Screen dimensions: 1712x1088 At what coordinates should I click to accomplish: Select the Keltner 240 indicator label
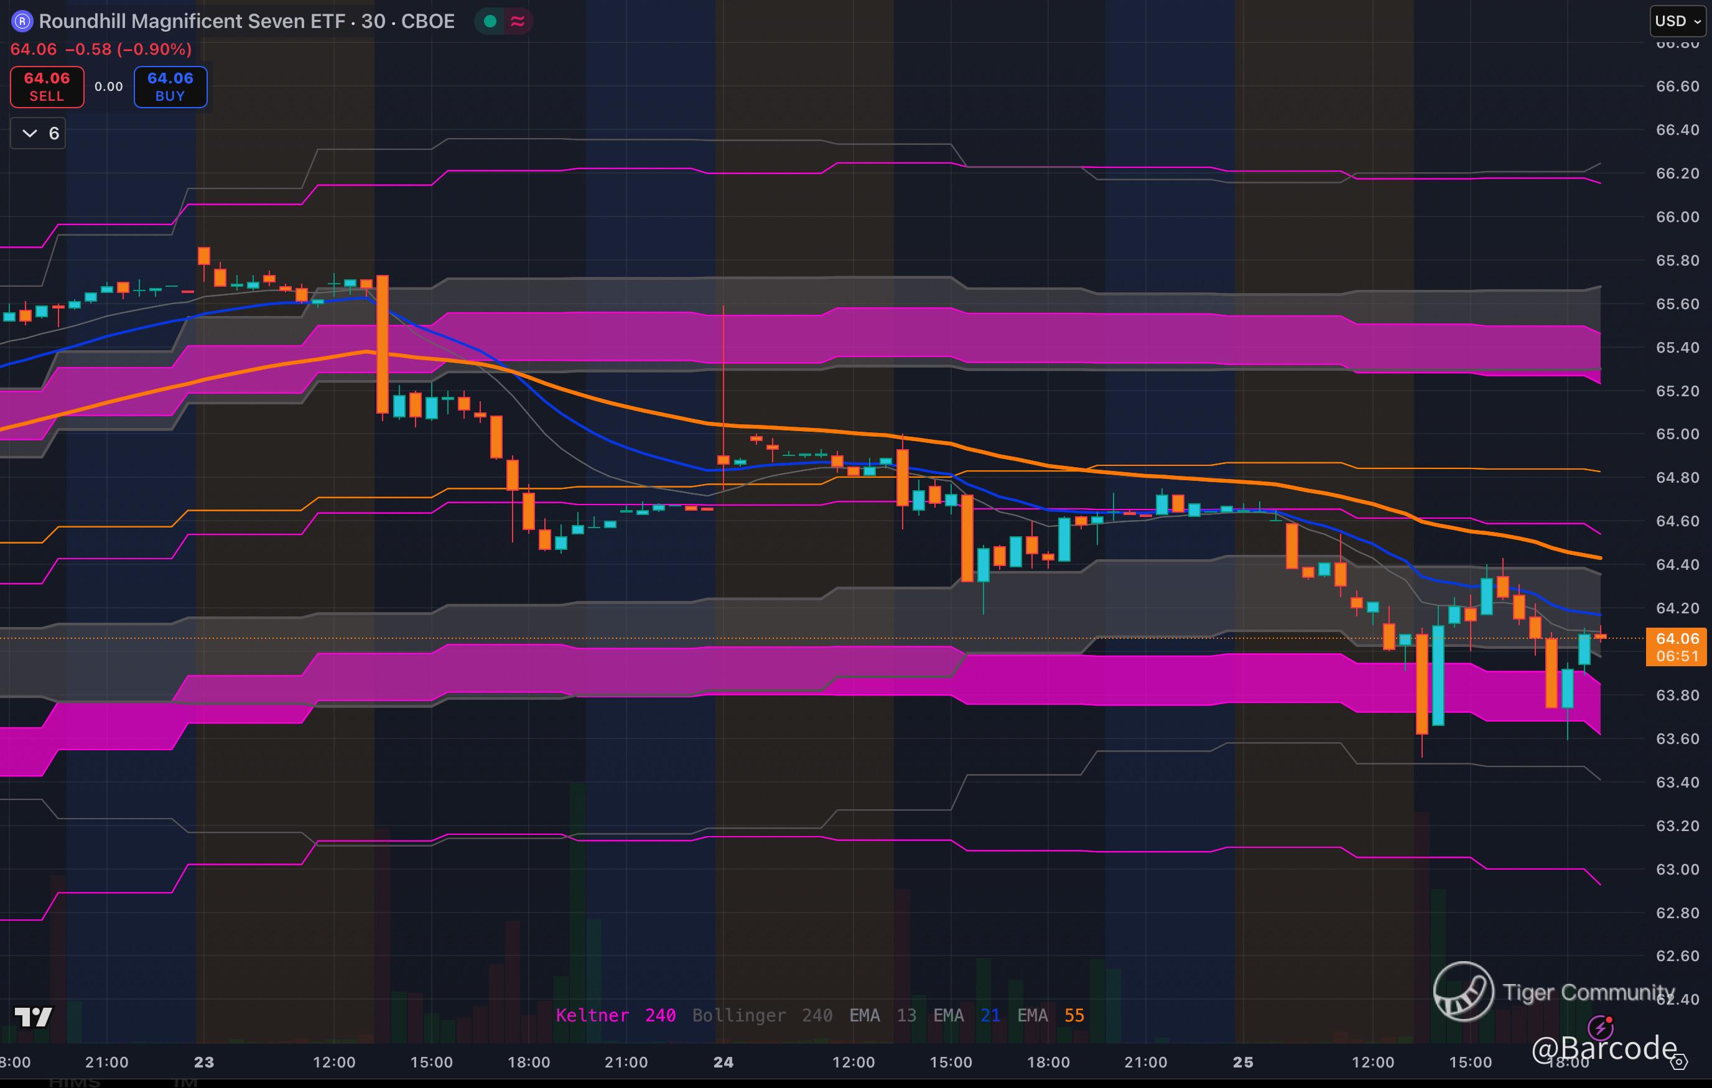[615, 1015]
